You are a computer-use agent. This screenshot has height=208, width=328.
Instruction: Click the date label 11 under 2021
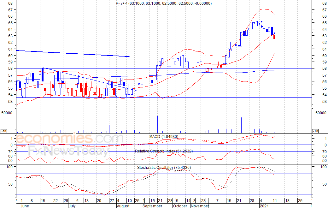pos(274,201)
